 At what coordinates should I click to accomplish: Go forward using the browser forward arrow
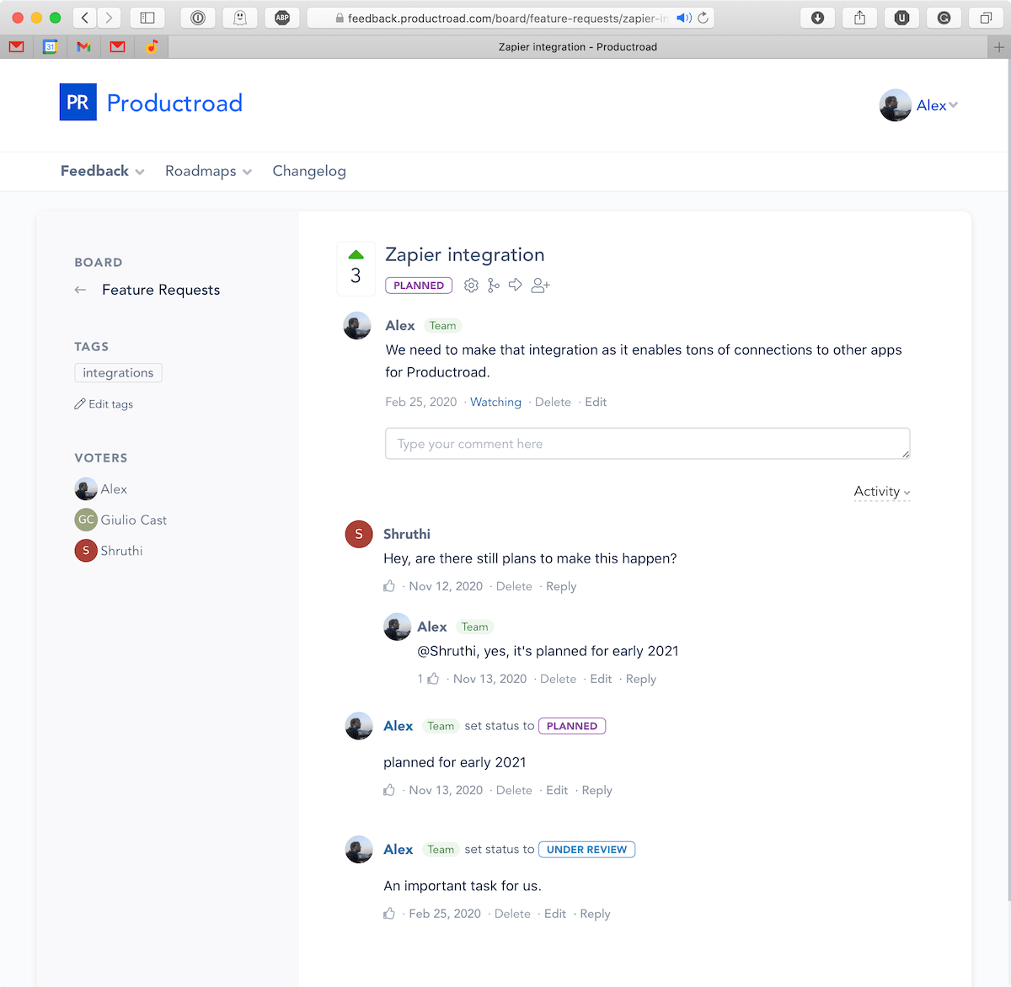point(109,18)
